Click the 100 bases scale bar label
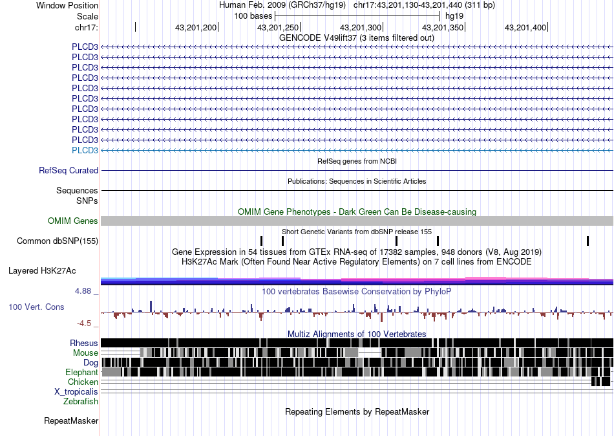The height and width of the screenshot is (436, 614). coord(253,16)
